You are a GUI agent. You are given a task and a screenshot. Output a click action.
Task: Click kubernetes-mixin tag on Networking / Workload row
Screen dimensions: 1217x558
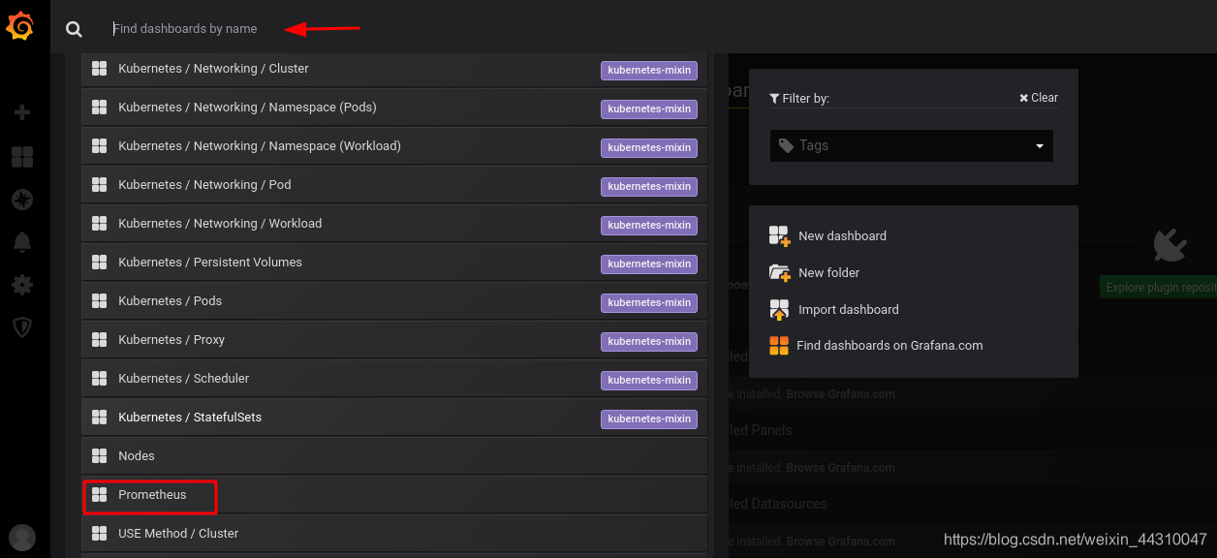(x=649, y=225)
